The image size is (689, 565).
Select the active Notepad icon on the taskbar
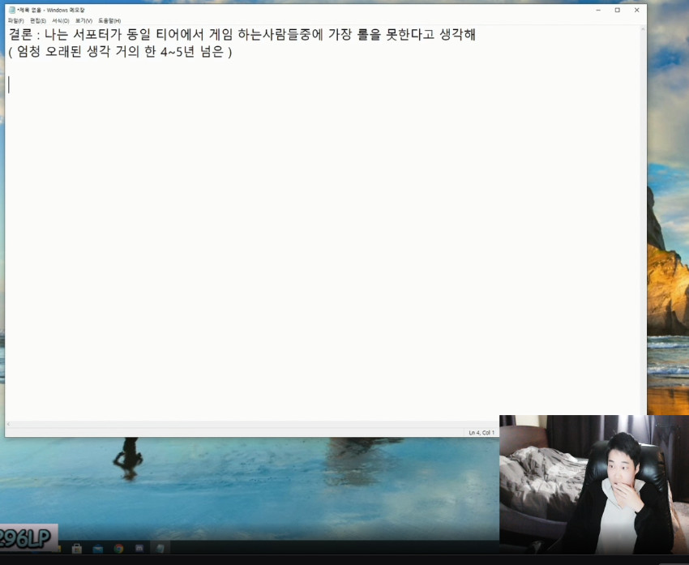point(159,549)
